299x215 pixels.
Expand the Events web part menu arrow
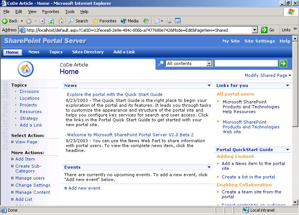click(209, 167)
